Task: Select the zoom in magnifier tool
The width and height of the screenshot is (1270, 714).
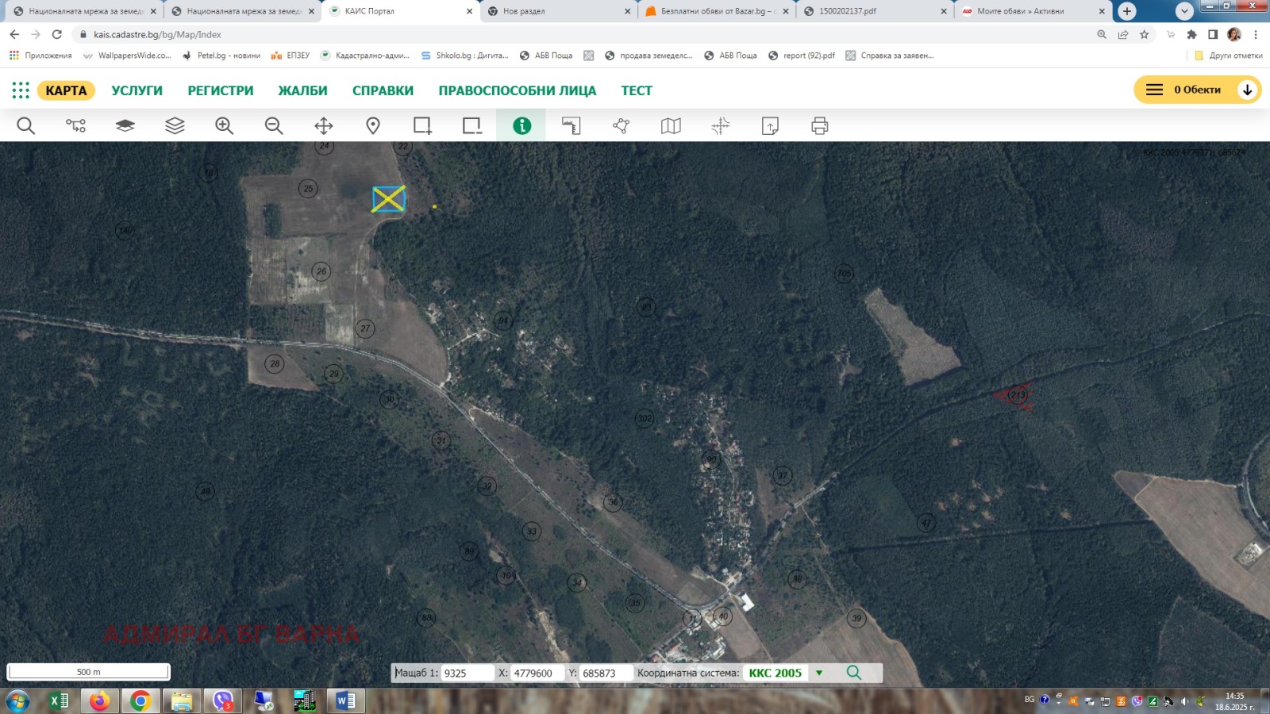Action: pos(224,126)
